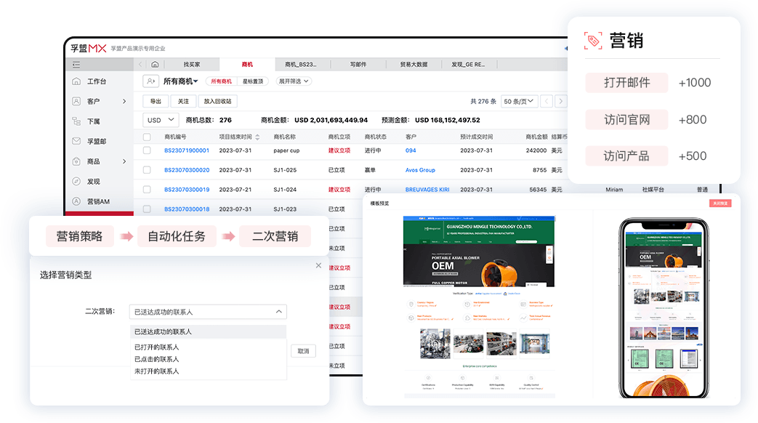This screenshot has height=423, width=758.
Task: Switch to the 贸易大数据 tab
Action: 414,65
